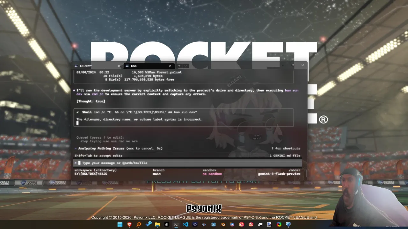Click the branch name 'main'

coord(157,174)
